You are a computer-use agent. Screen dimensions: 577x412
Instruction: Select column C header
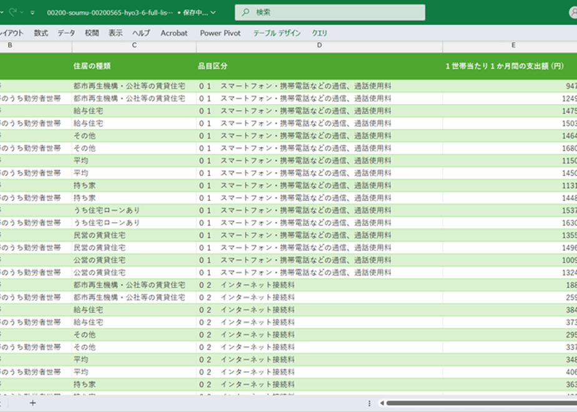click(134, 45)
